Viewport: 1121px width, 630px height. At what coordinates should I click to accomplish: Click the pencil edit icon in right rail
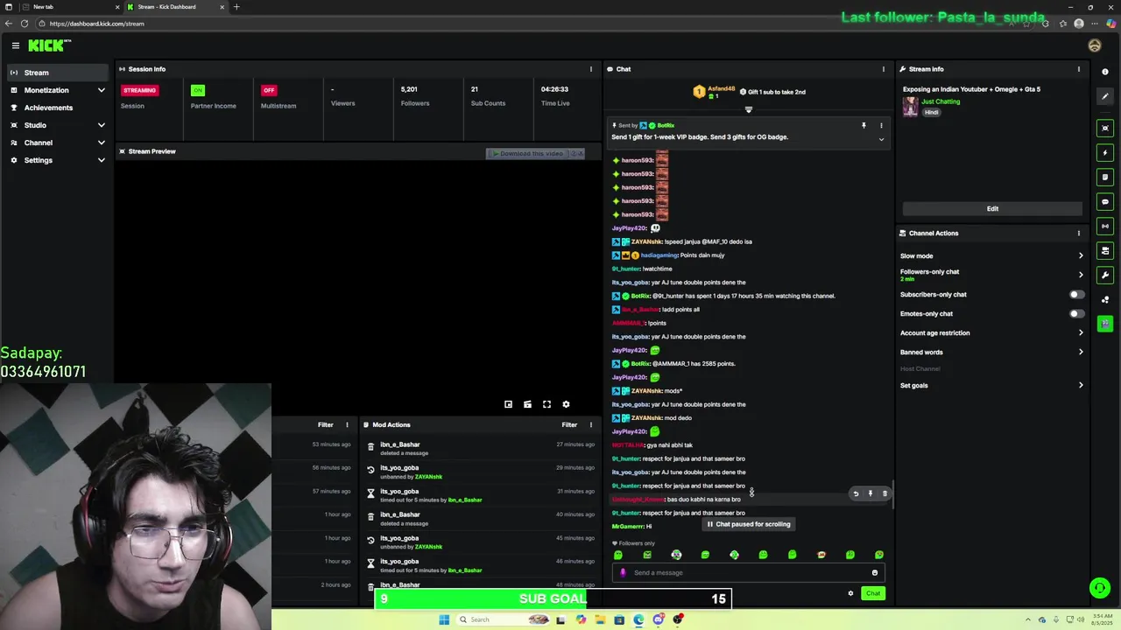(x=1105, y=96)
